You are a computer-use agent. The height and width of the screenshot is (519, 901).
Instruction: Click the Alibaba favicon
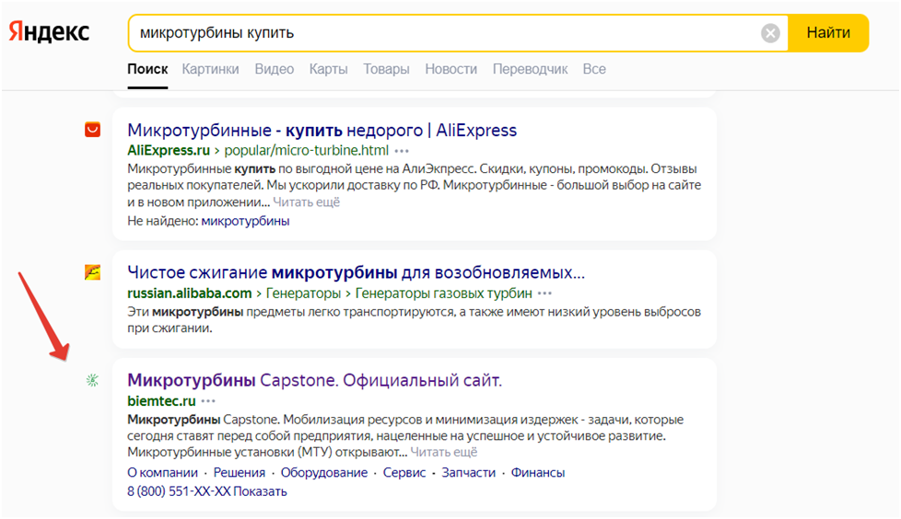point(92,272)
